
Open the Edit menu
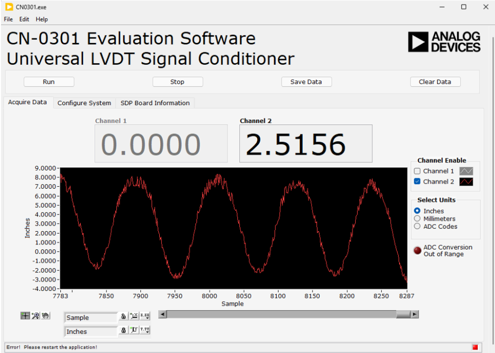click(x=24, y=19)
